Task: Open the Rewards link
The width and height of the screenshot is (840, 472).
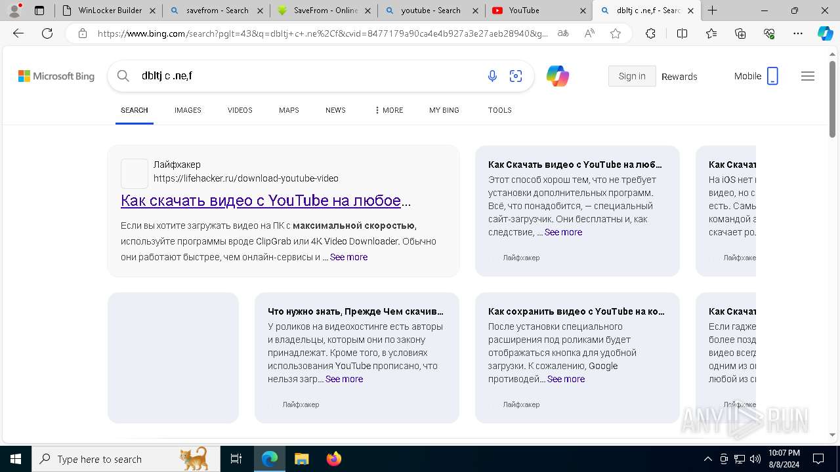Action: coord(679,77)
